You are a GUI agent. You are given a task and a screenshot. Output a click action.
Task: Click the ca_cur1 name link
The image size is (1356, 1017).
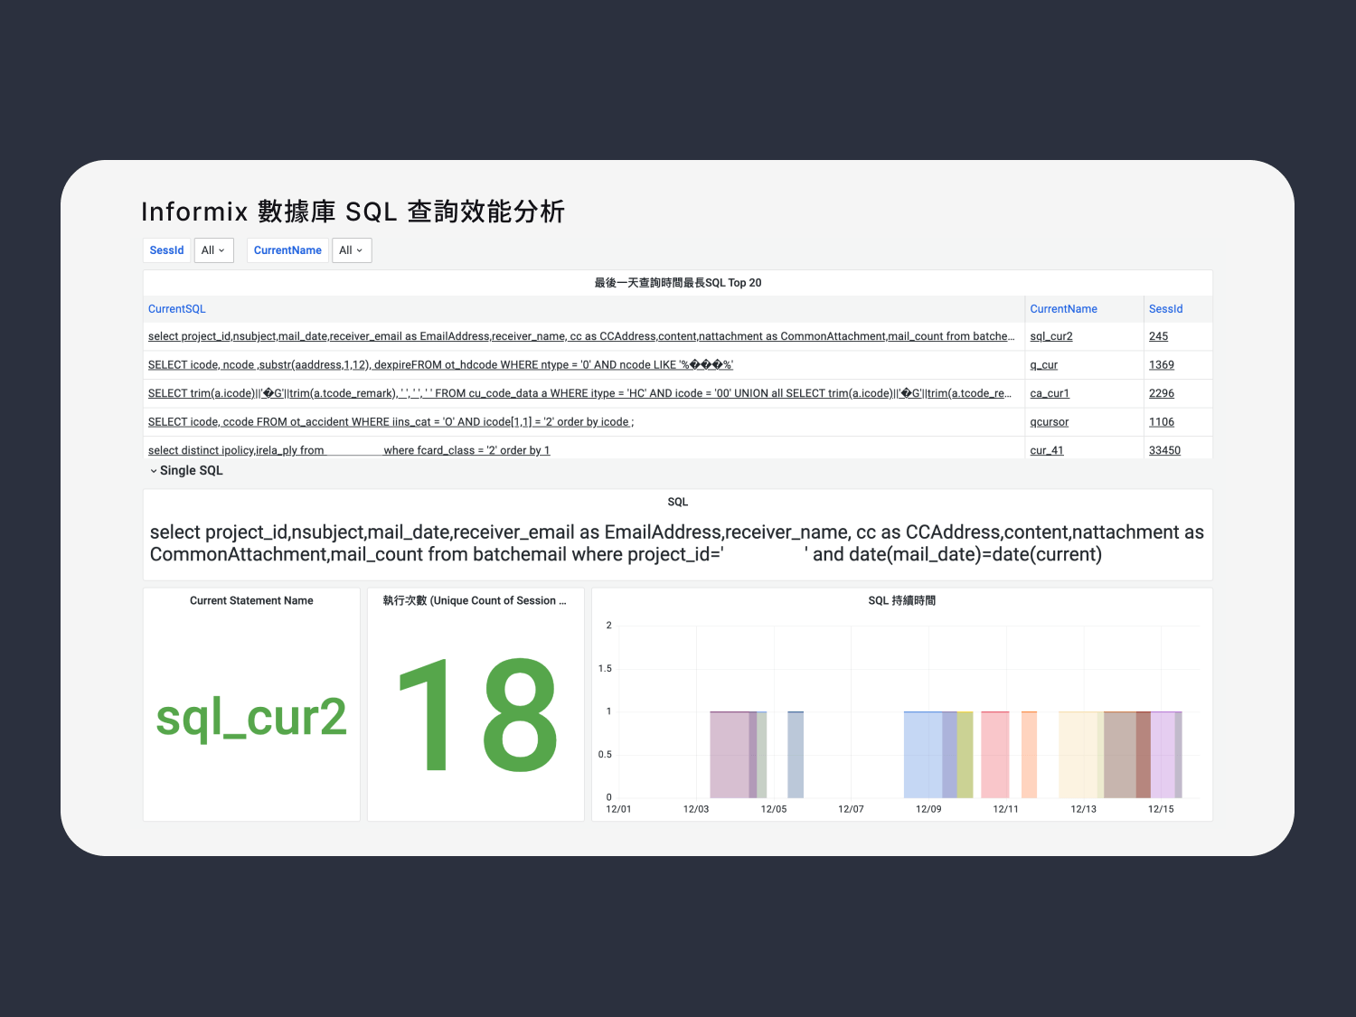pos(1049,393)
